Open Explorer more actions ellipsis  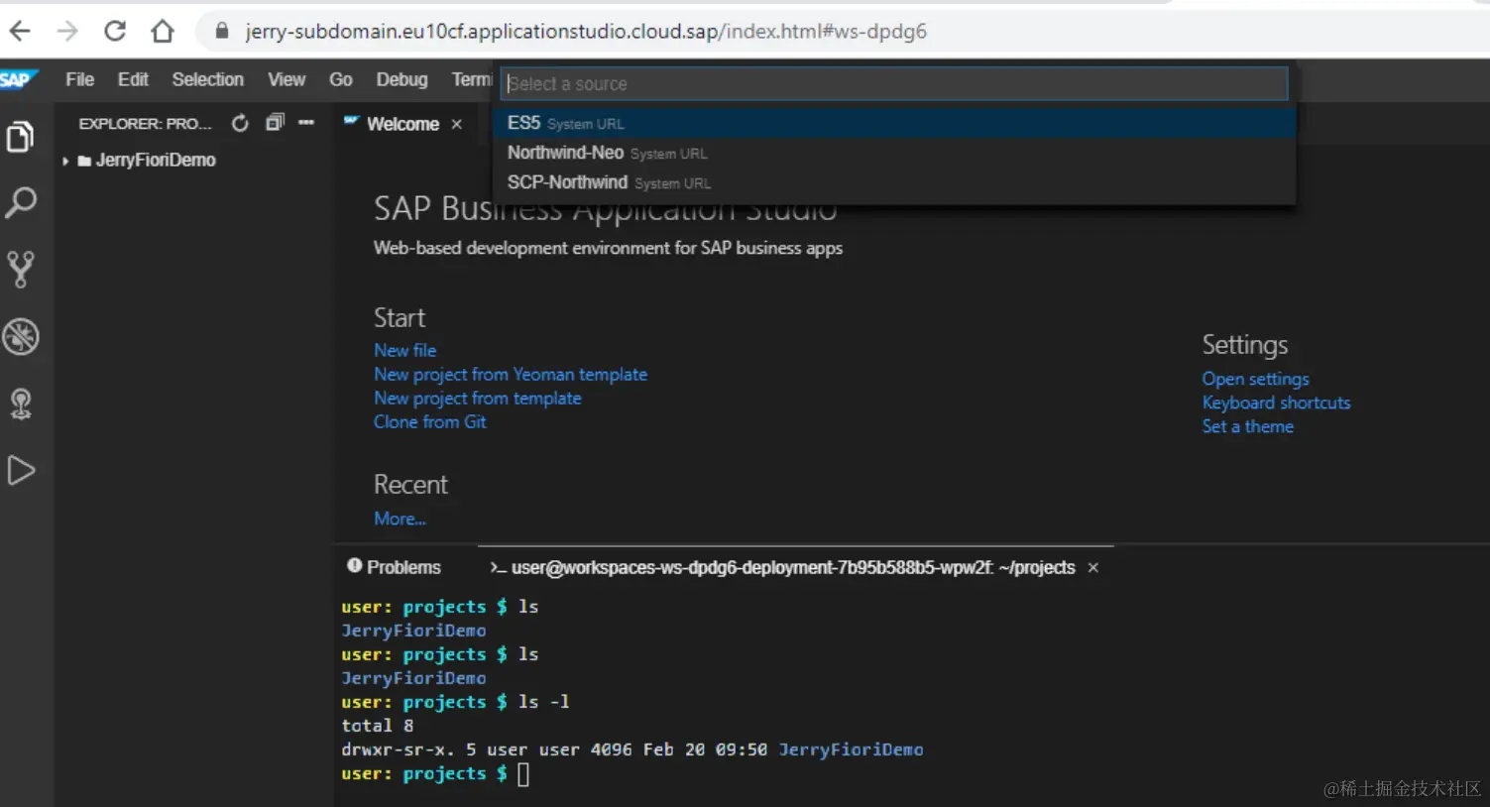306,122
